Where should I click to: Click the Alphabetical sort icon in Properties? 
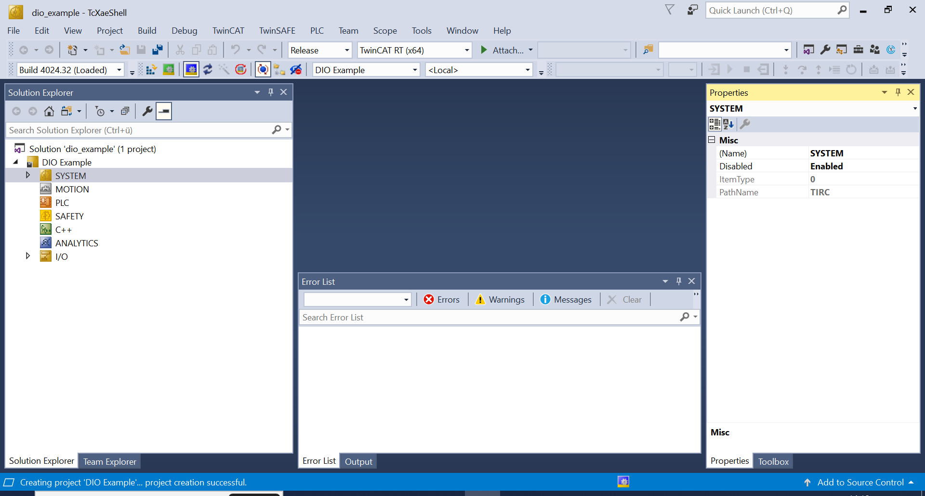(x=728, y=124)
